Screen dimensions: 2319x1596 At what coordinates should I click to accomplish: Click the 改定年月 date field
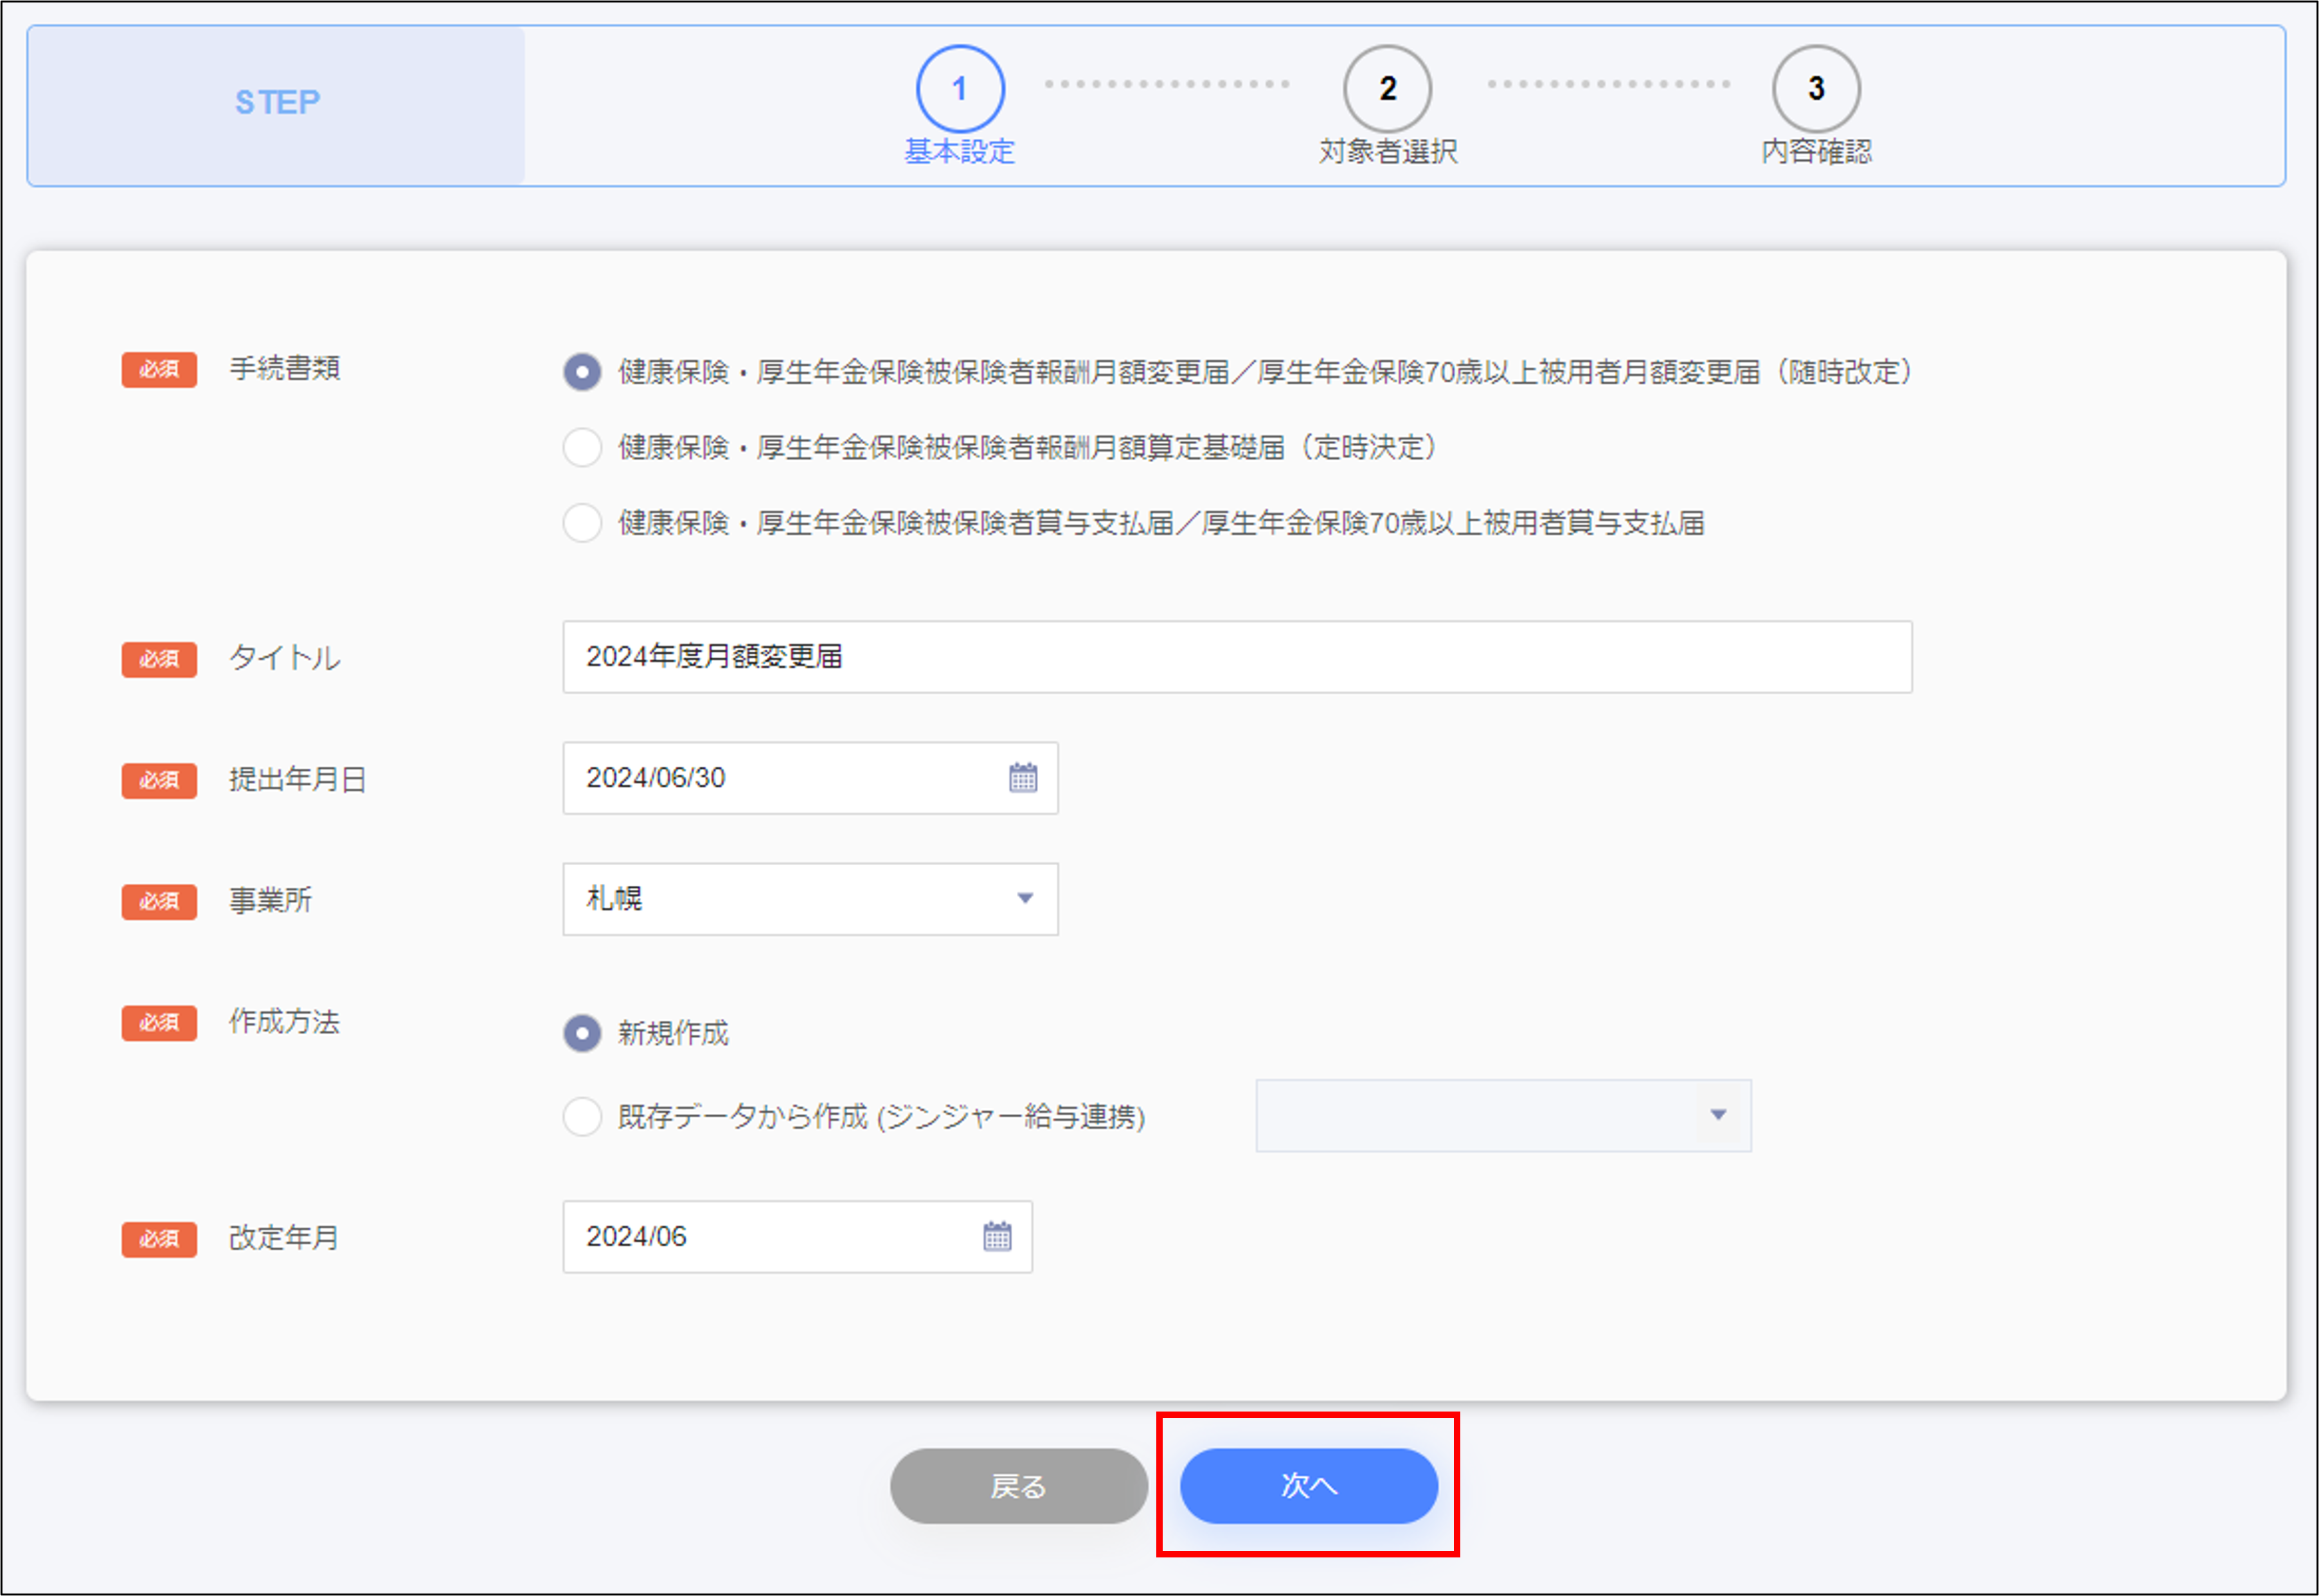pyautogui.click(x=770, y=1237)
